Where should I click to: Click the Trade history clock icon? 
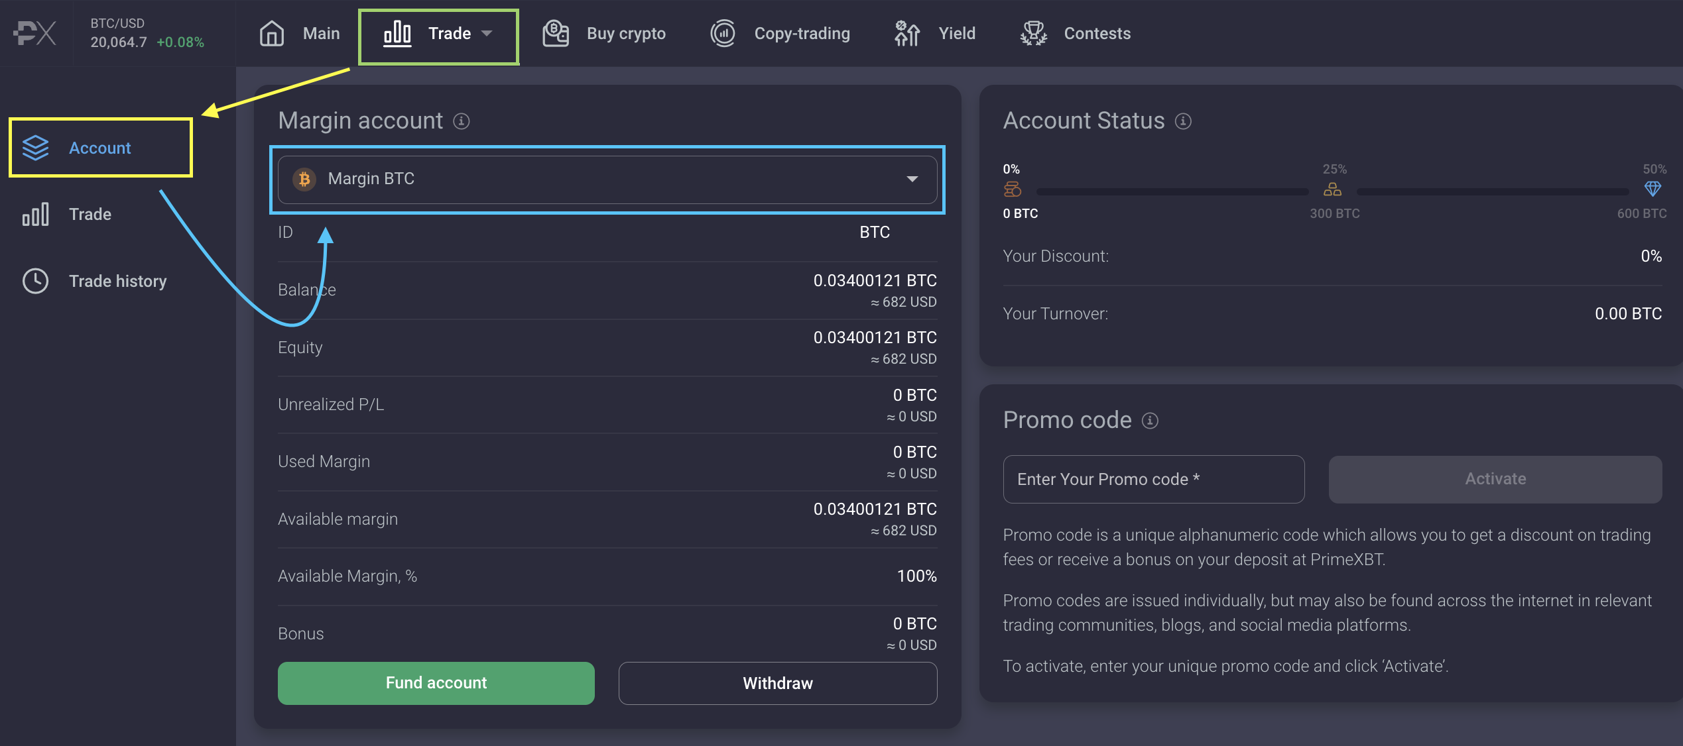point(36,281)
